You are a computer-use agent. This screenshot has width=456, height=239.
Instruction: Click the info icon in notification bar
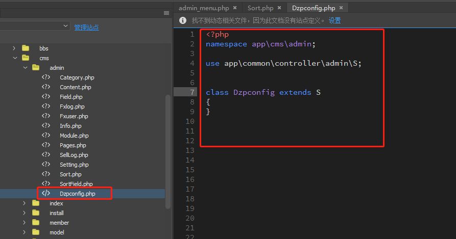pos(183,20)
